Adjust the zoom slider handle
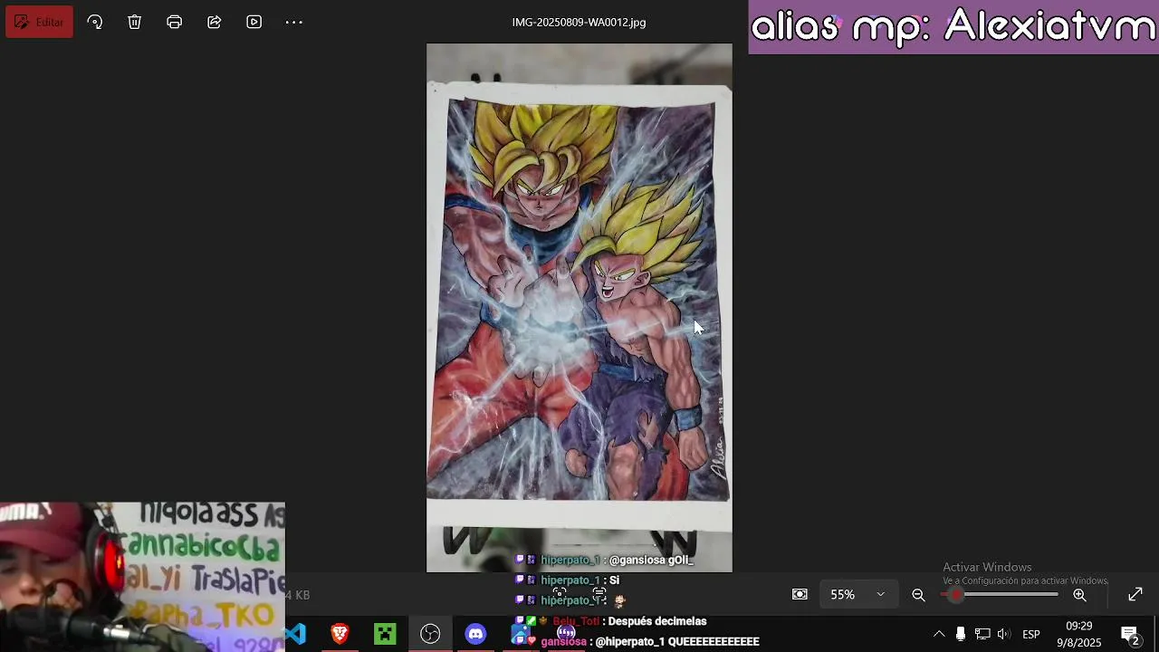The image size is (1159, 652). coord(956,595)
